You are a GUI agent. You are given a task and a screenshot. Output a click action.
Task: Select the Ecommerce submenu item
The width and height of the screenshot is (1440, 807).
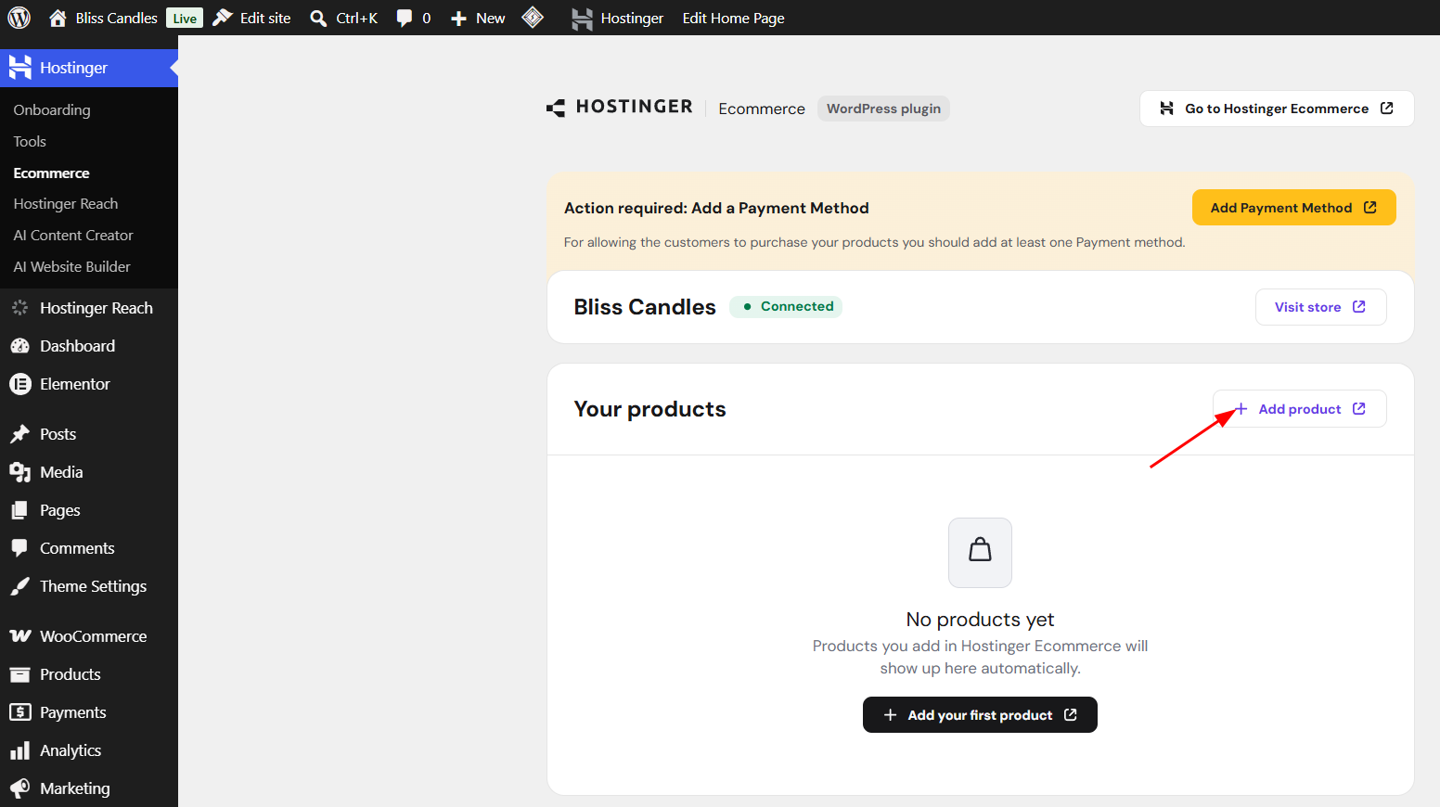(52, 173)
